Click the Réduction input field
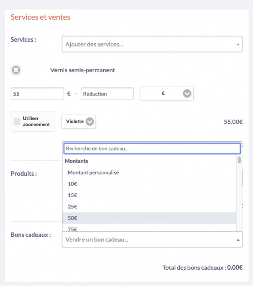Image resolution: width=253 pixels, height=286 pixels. pos(107,94)
